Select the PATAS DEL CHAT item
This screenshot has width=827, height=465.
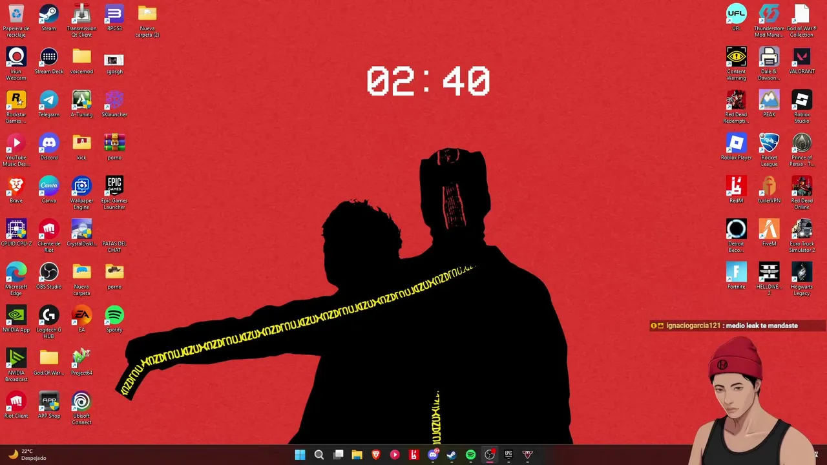coord(114,247)
